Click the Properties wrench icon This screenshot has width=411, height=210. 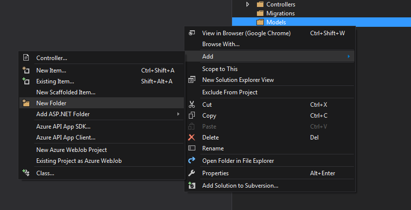192,173
